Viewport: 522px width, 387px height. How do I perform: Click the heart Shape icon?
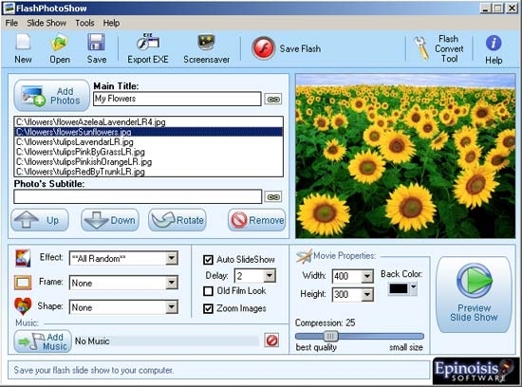pos(23,306)
